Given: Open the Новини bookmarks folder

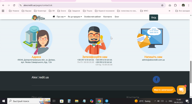Looking at the screenshot, I should [14, 11].
